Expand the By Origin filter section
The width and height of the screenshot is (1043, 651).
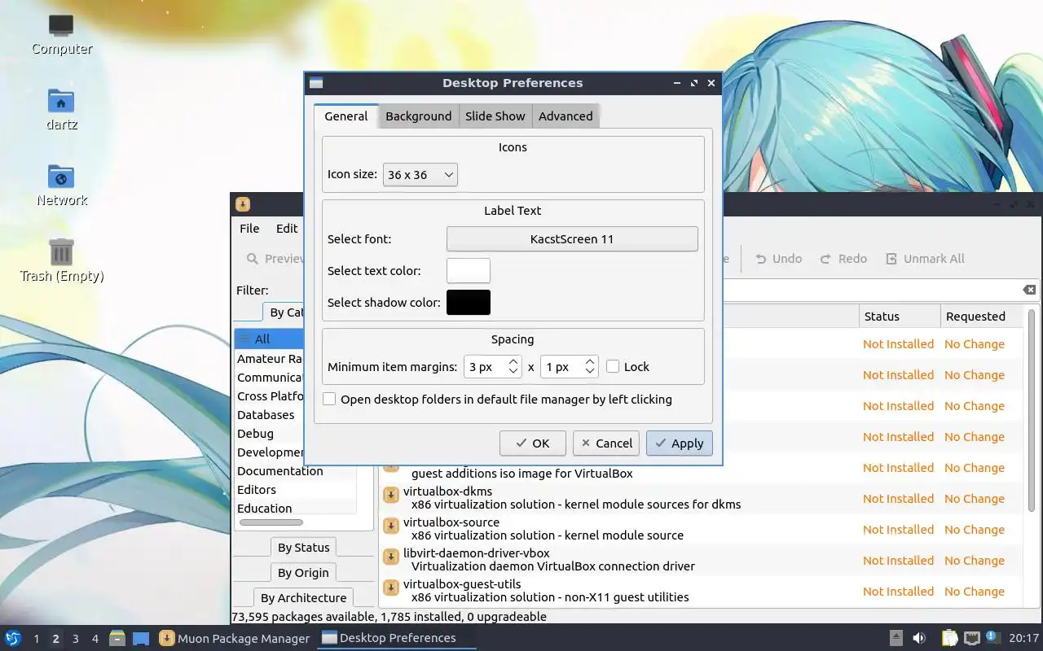[x=303, y=573]
